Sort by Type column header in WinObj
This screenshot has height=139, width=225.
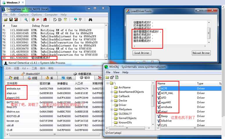[x=207, y=83]
